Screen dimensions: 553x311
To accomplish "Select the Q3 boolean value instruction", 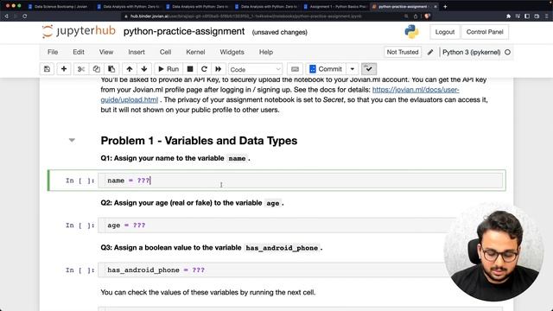I will [211, 248].
